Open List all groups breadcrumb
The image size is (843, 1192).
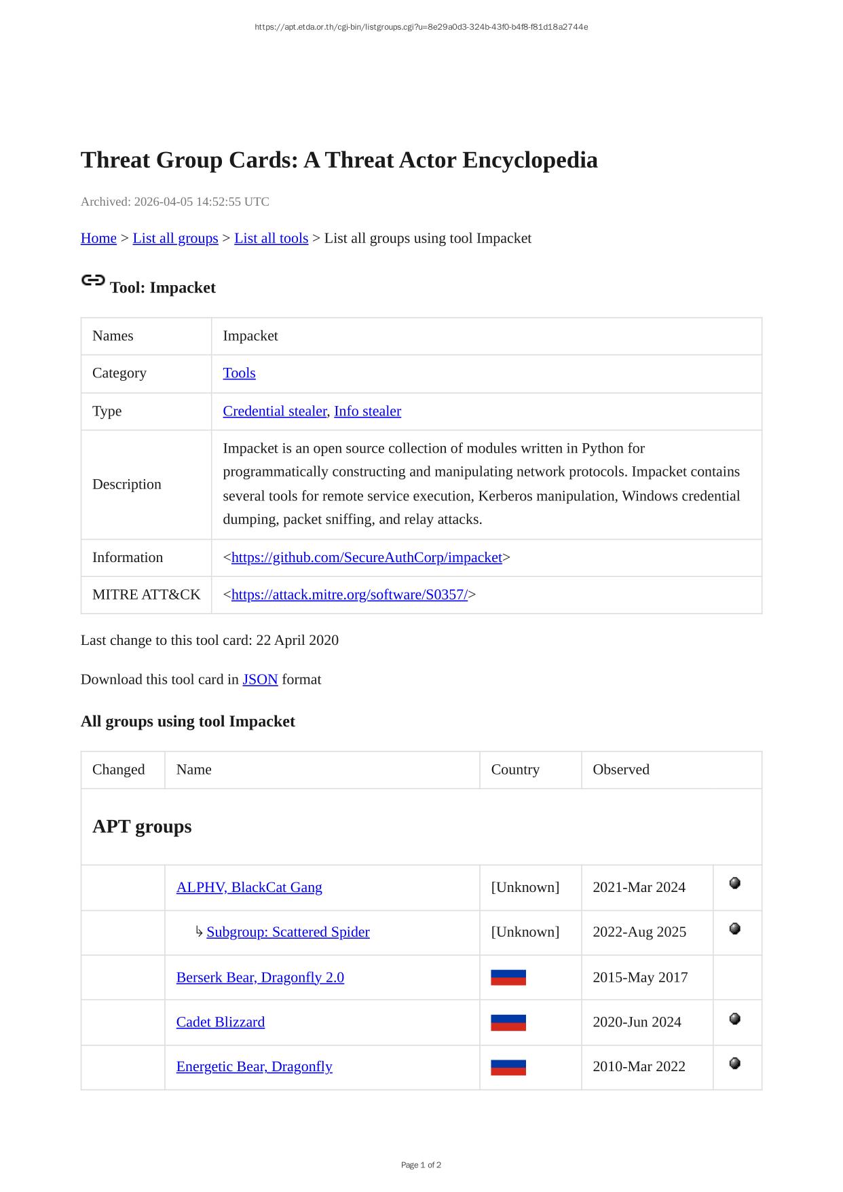tap(175, 238)
